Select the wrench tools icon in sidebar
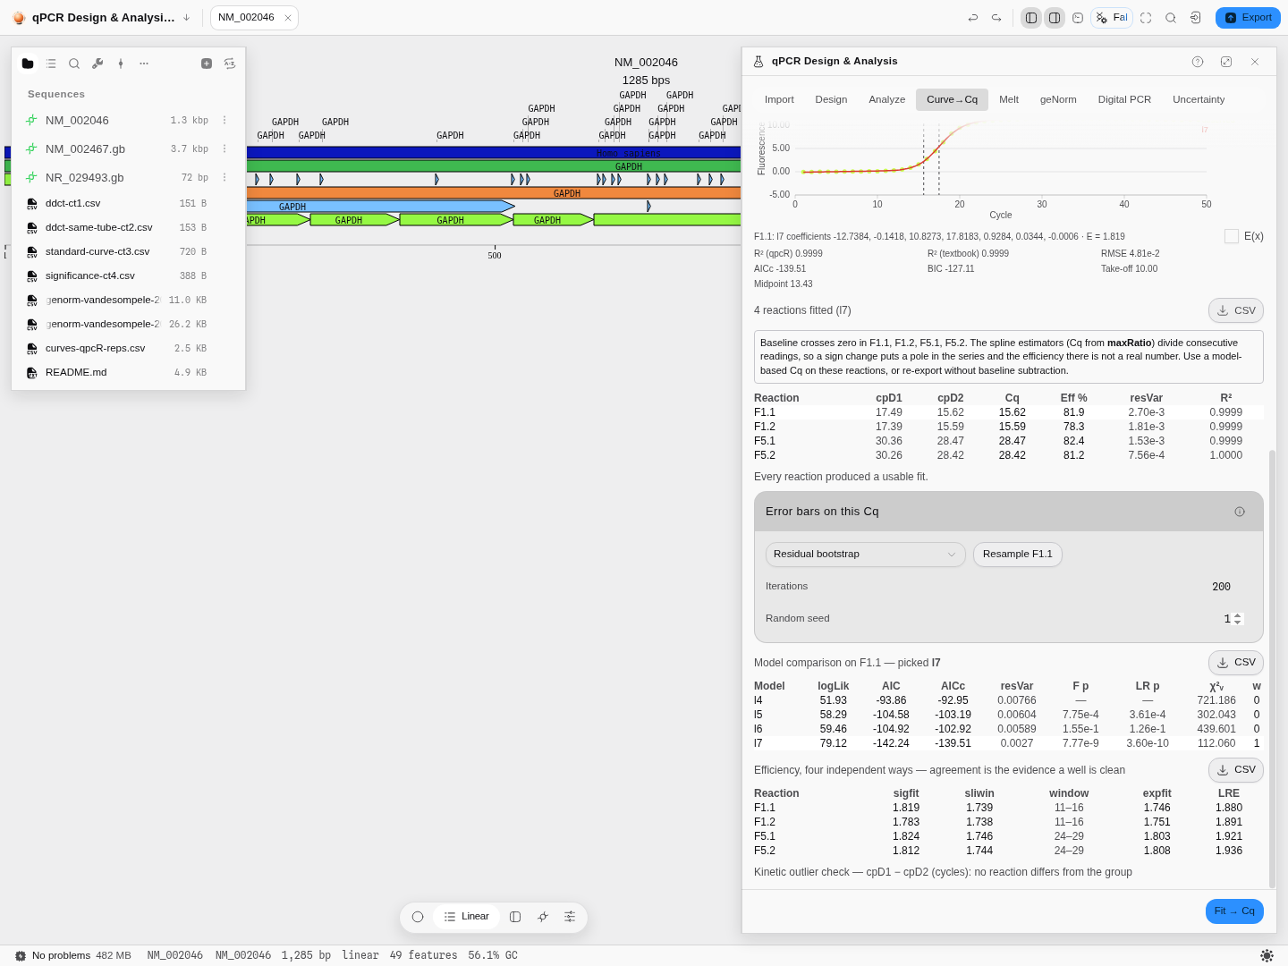The image size is (1288, 966). pyautogui.click(x=97, y=64)
